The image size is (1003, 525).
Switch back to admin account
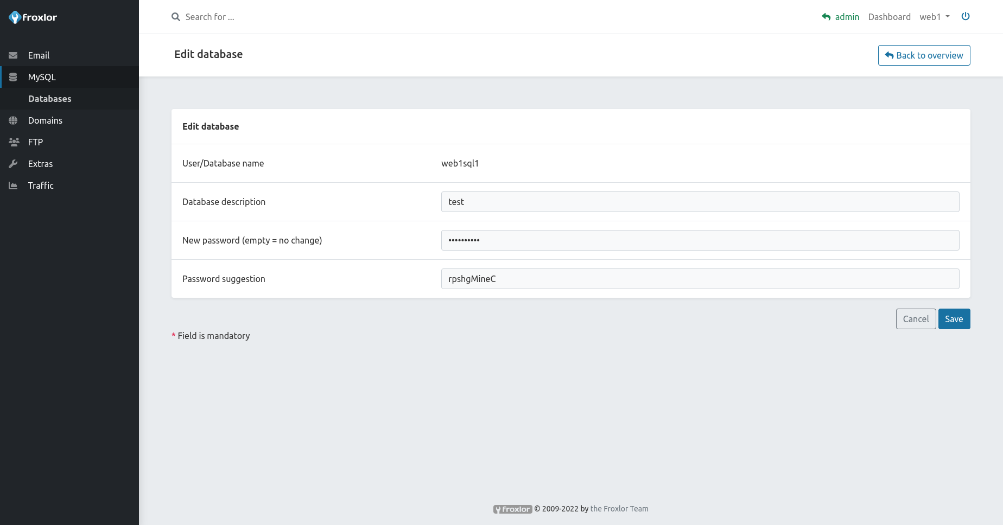coord(841,17)
